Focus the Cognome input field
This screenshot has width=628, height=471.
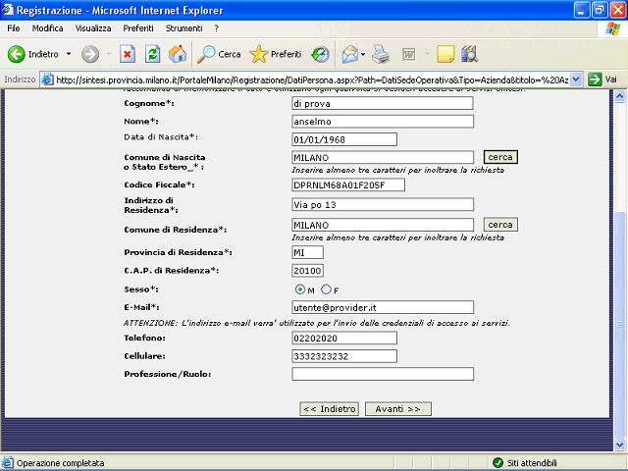(x=383, y=103)
